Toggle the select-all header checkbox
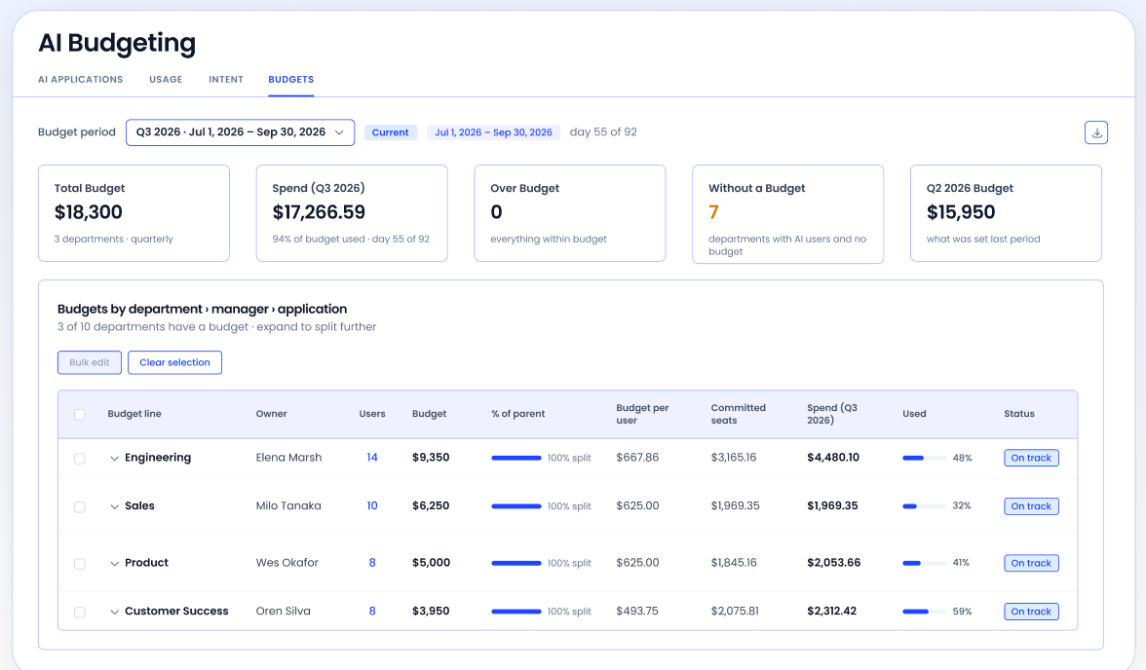The image size is (1146, 670). pos(80,414)
